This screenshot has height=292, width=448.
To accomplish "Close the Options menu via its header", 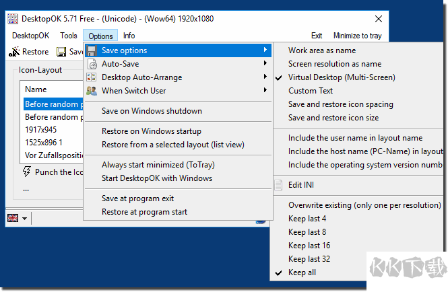I will coord(100,36).
